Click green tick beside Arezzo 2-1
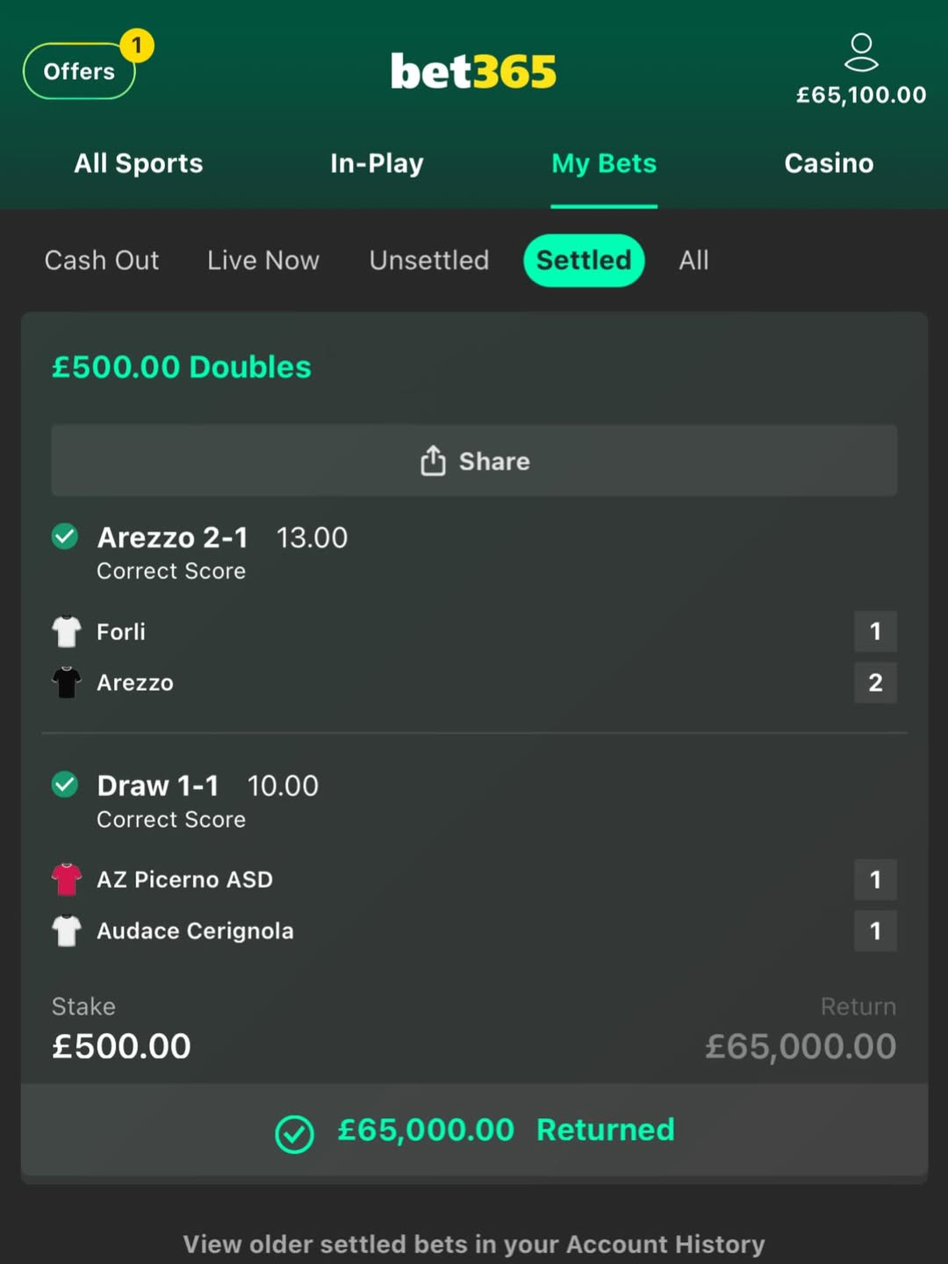 pos(65,536)
